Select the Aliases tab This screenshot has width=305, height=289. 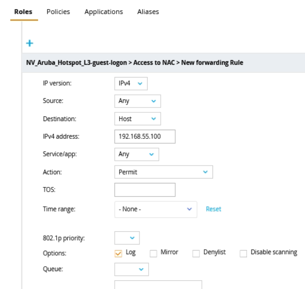(x=148, y=12)
